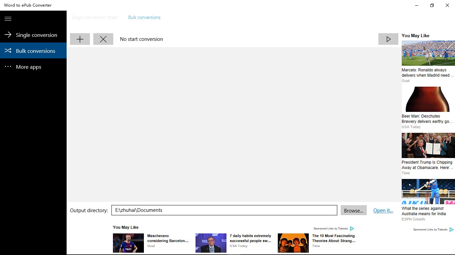Open the President Trump Is Chipping Away headline
Image resolution: width=455 pixels, height=255 pixels.
(x=427, y=165)
